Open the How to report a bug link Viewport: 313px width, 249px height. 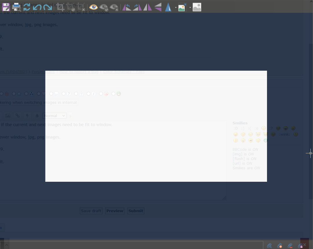79,72
